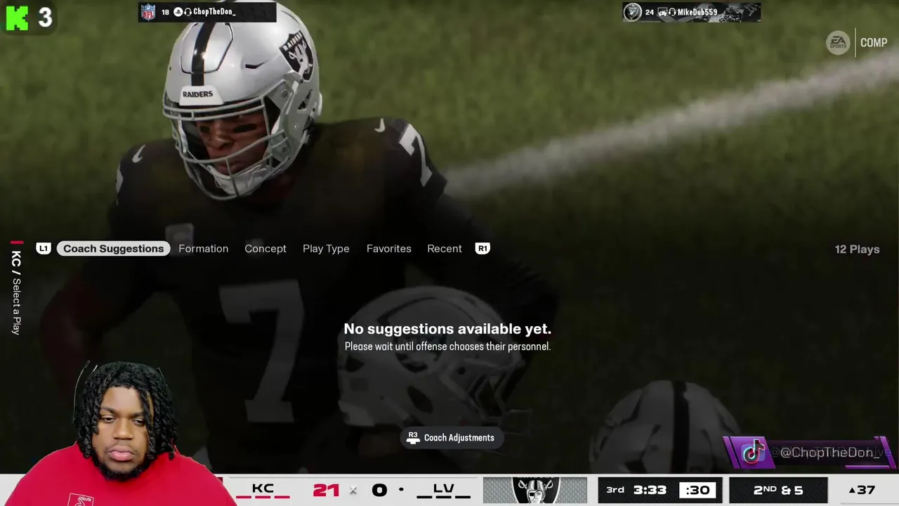Click the Kick logo icon
This screenshot has width=899, height=506.
point(17,18)
